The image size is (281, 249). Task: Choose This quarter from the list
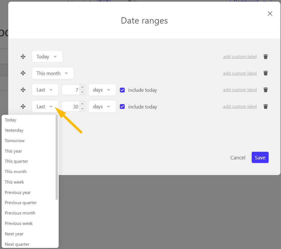[29, 161]
